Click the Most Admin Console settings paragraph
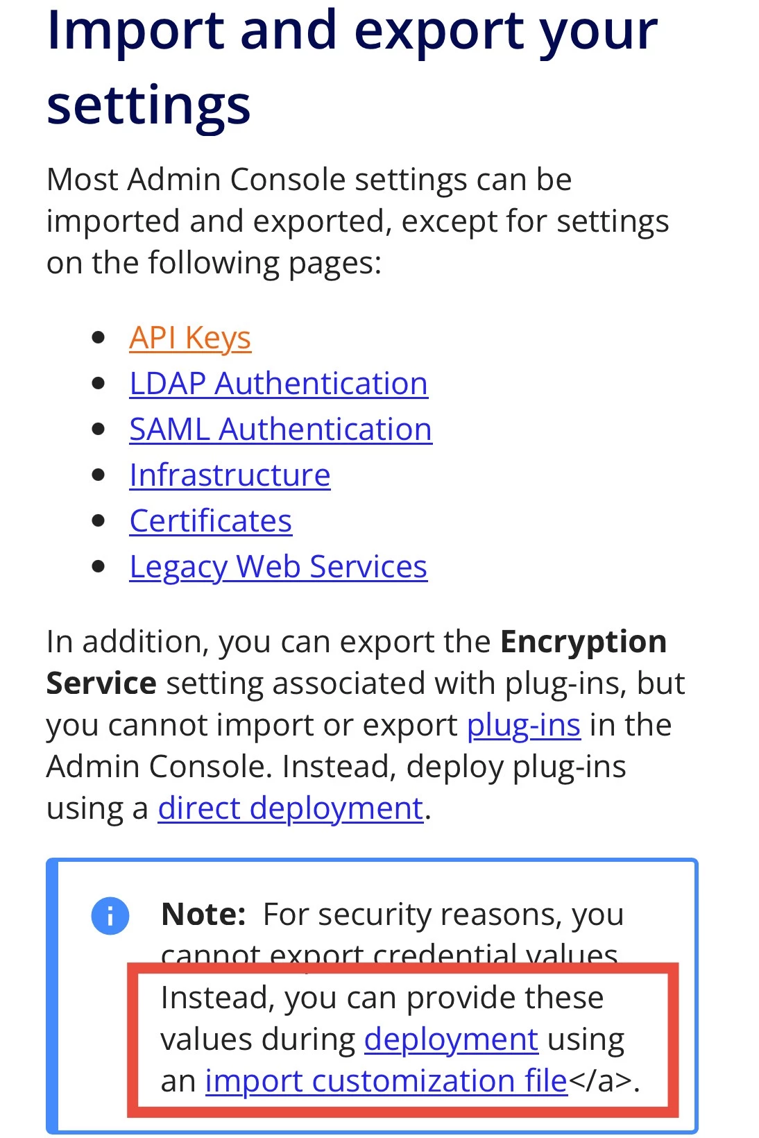 coord(358,221)
